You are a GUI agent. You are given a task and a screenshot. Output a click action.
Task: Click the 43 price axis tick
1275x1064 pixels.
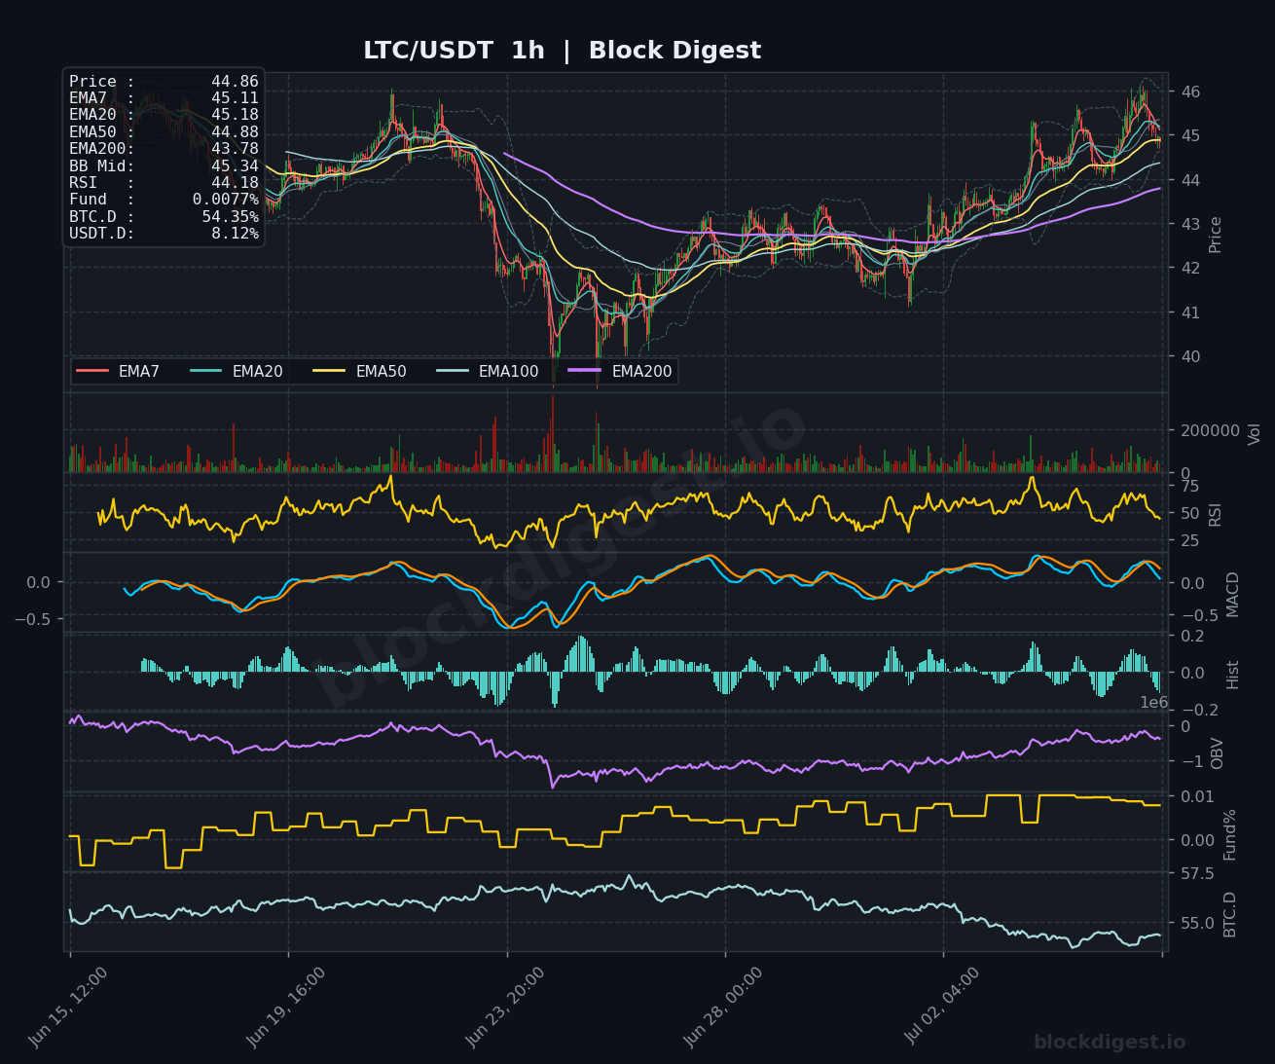coord(1190,224)
